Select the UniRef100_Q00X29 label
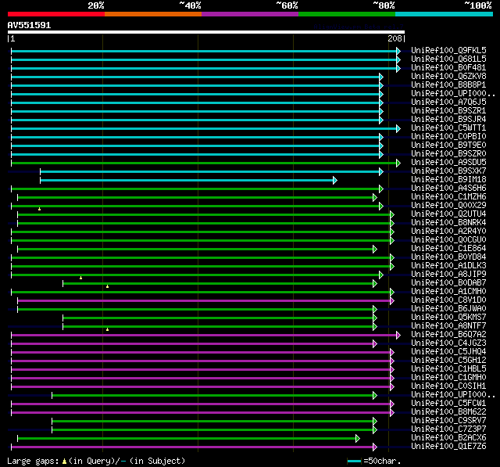 [x=448, y=205]
